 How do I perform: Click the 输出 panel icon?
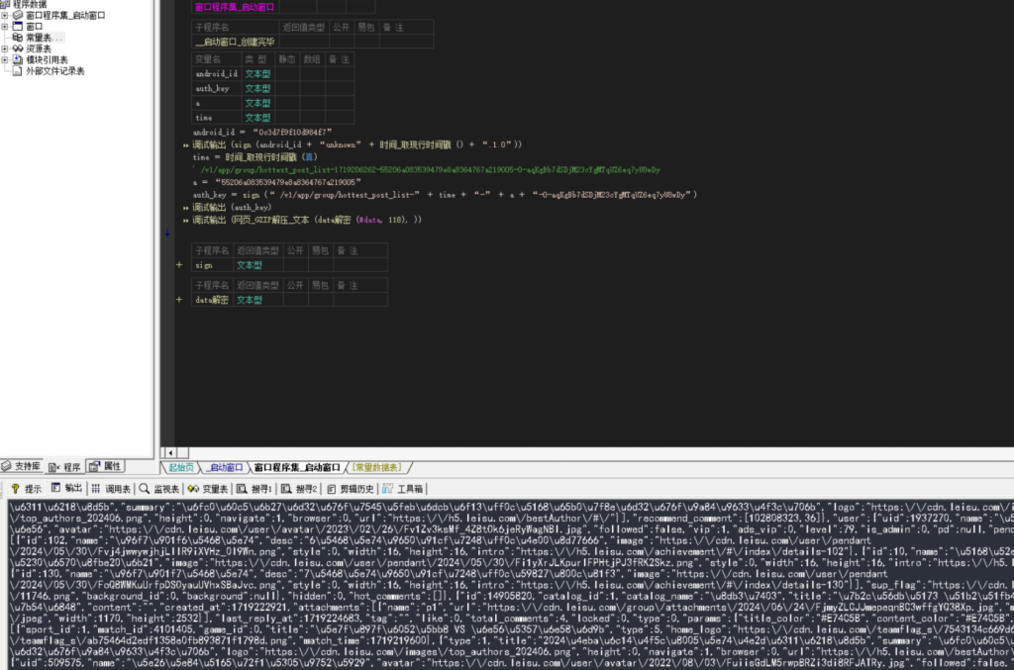pos(56,488)
